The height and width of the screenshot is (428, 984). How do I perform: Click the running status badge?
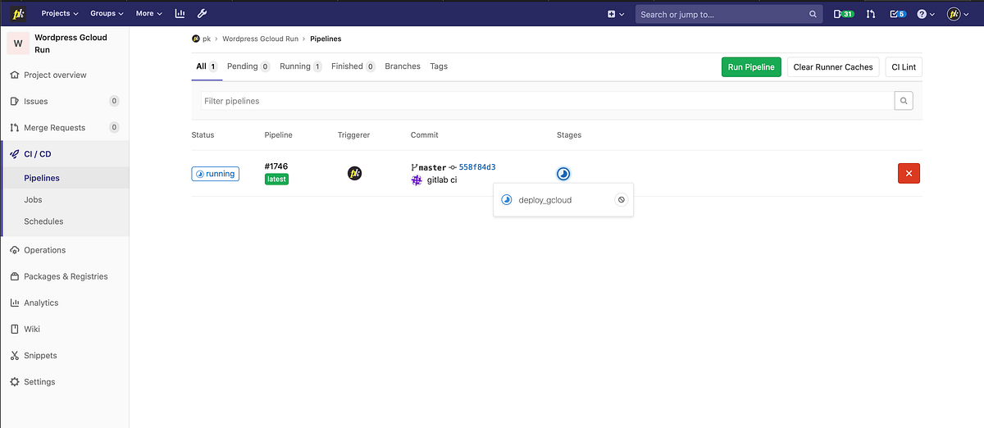(216, 174)
